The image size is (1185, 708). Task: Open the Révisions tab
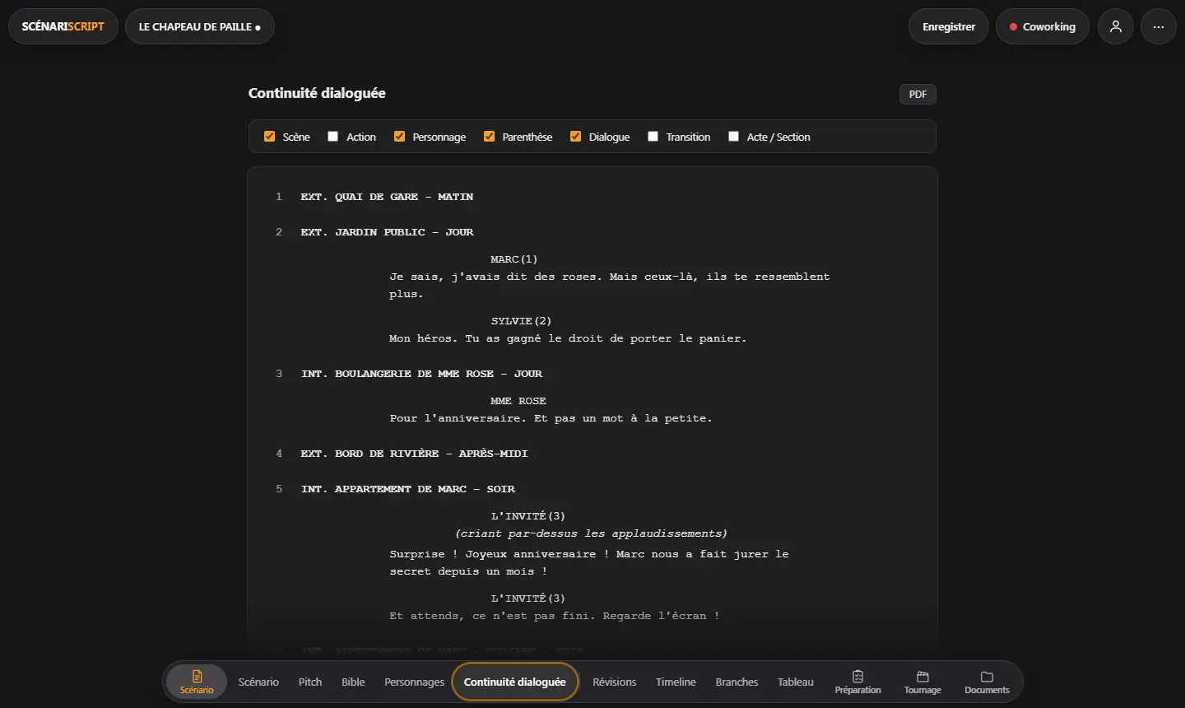(x=615, y=682)
